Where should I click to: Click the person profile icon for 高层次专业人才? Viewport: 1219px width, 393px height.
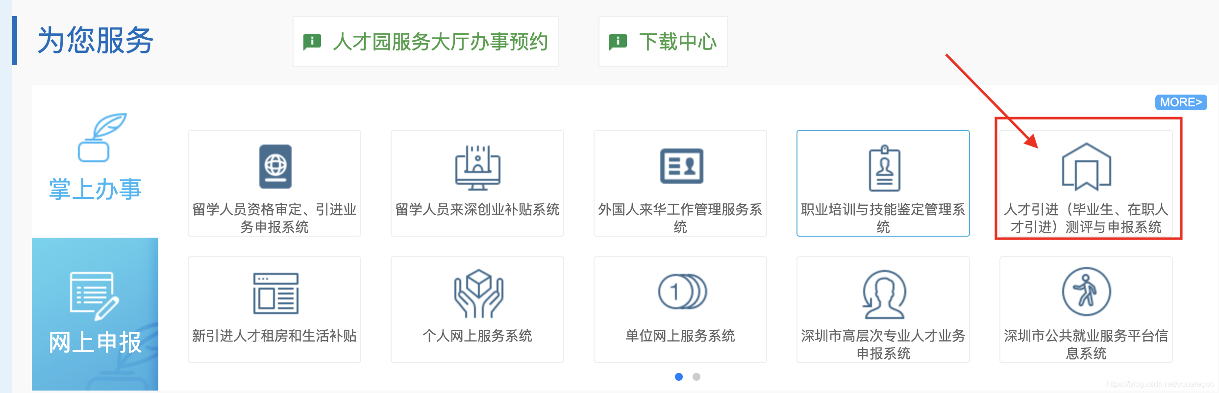point(884,294)
